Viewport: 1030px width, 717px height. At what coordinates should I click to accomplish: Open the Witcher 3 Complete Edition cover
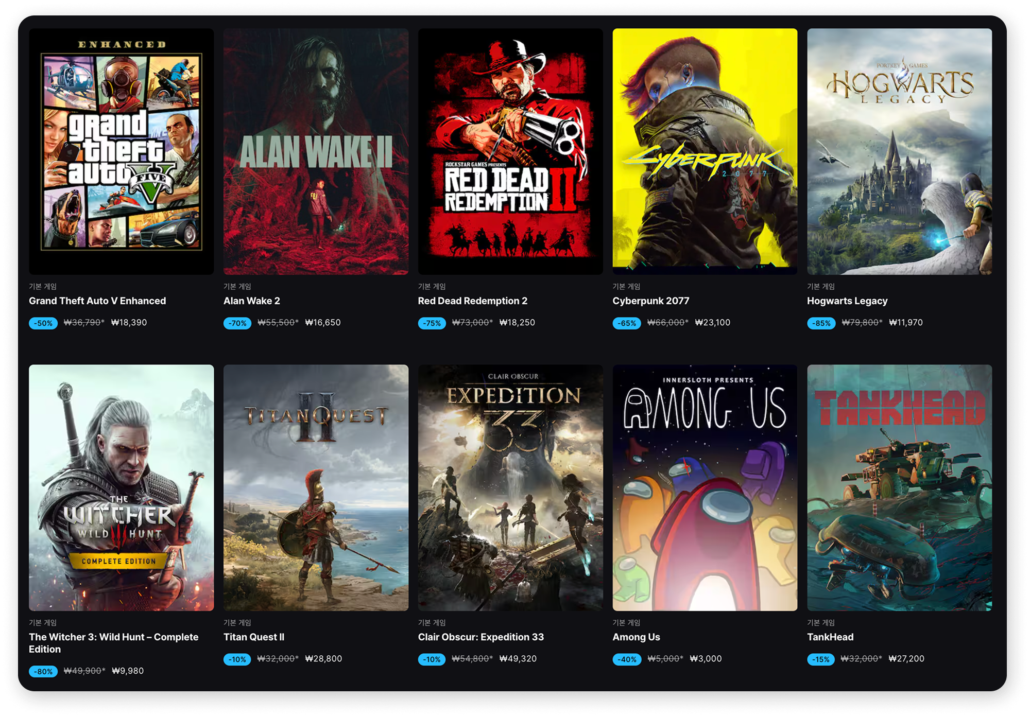121,488
